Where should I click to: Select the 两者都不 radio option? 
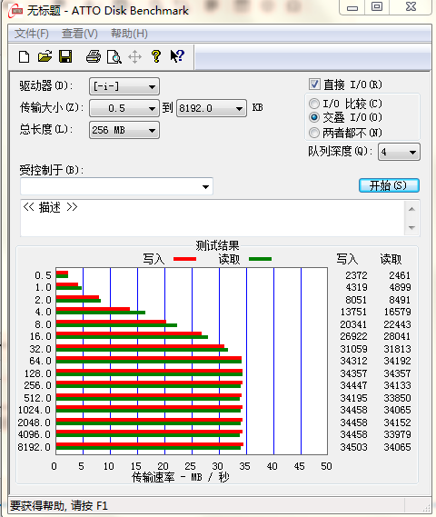[x=314, y=133]
